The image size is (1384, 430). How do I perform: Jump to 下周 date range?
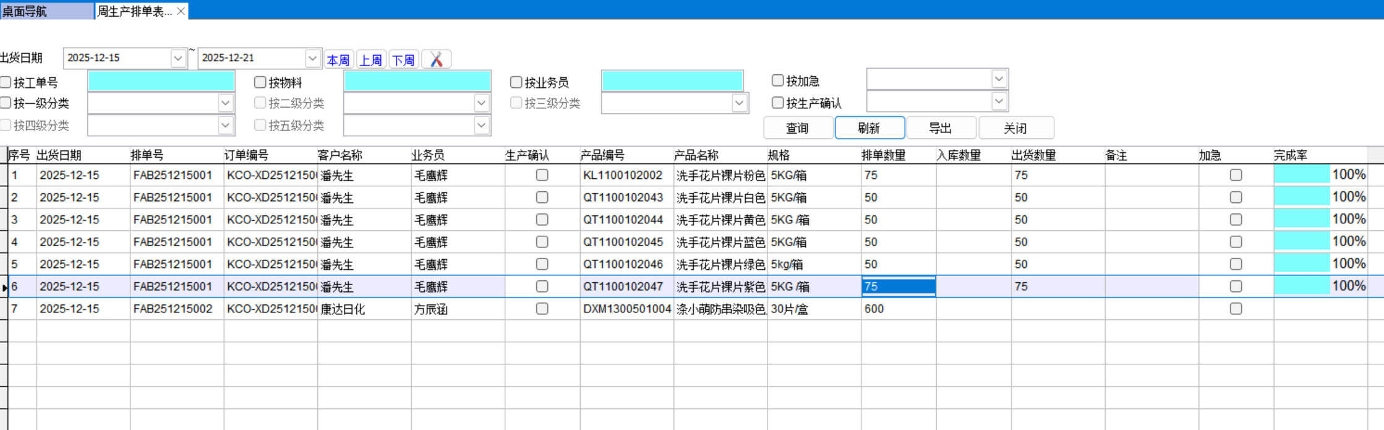[403, 60]
